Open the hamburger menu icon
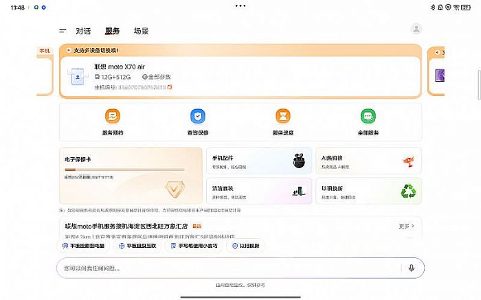This screenshot has width=481, height=300. (x=63, y=31)
